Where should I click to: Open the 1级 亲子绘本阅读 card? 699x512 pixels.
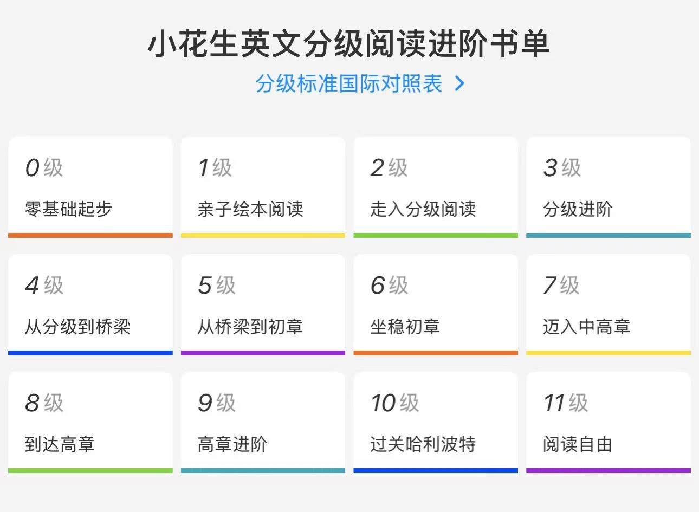[x=263, y=187]
